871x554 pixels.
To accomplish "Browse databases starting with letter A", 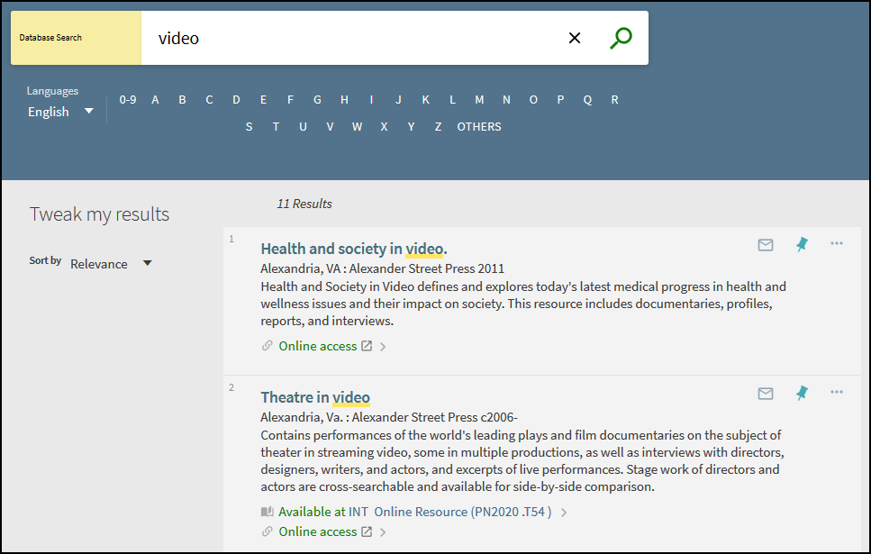I will pyautogui.click(x=155, y=100).
